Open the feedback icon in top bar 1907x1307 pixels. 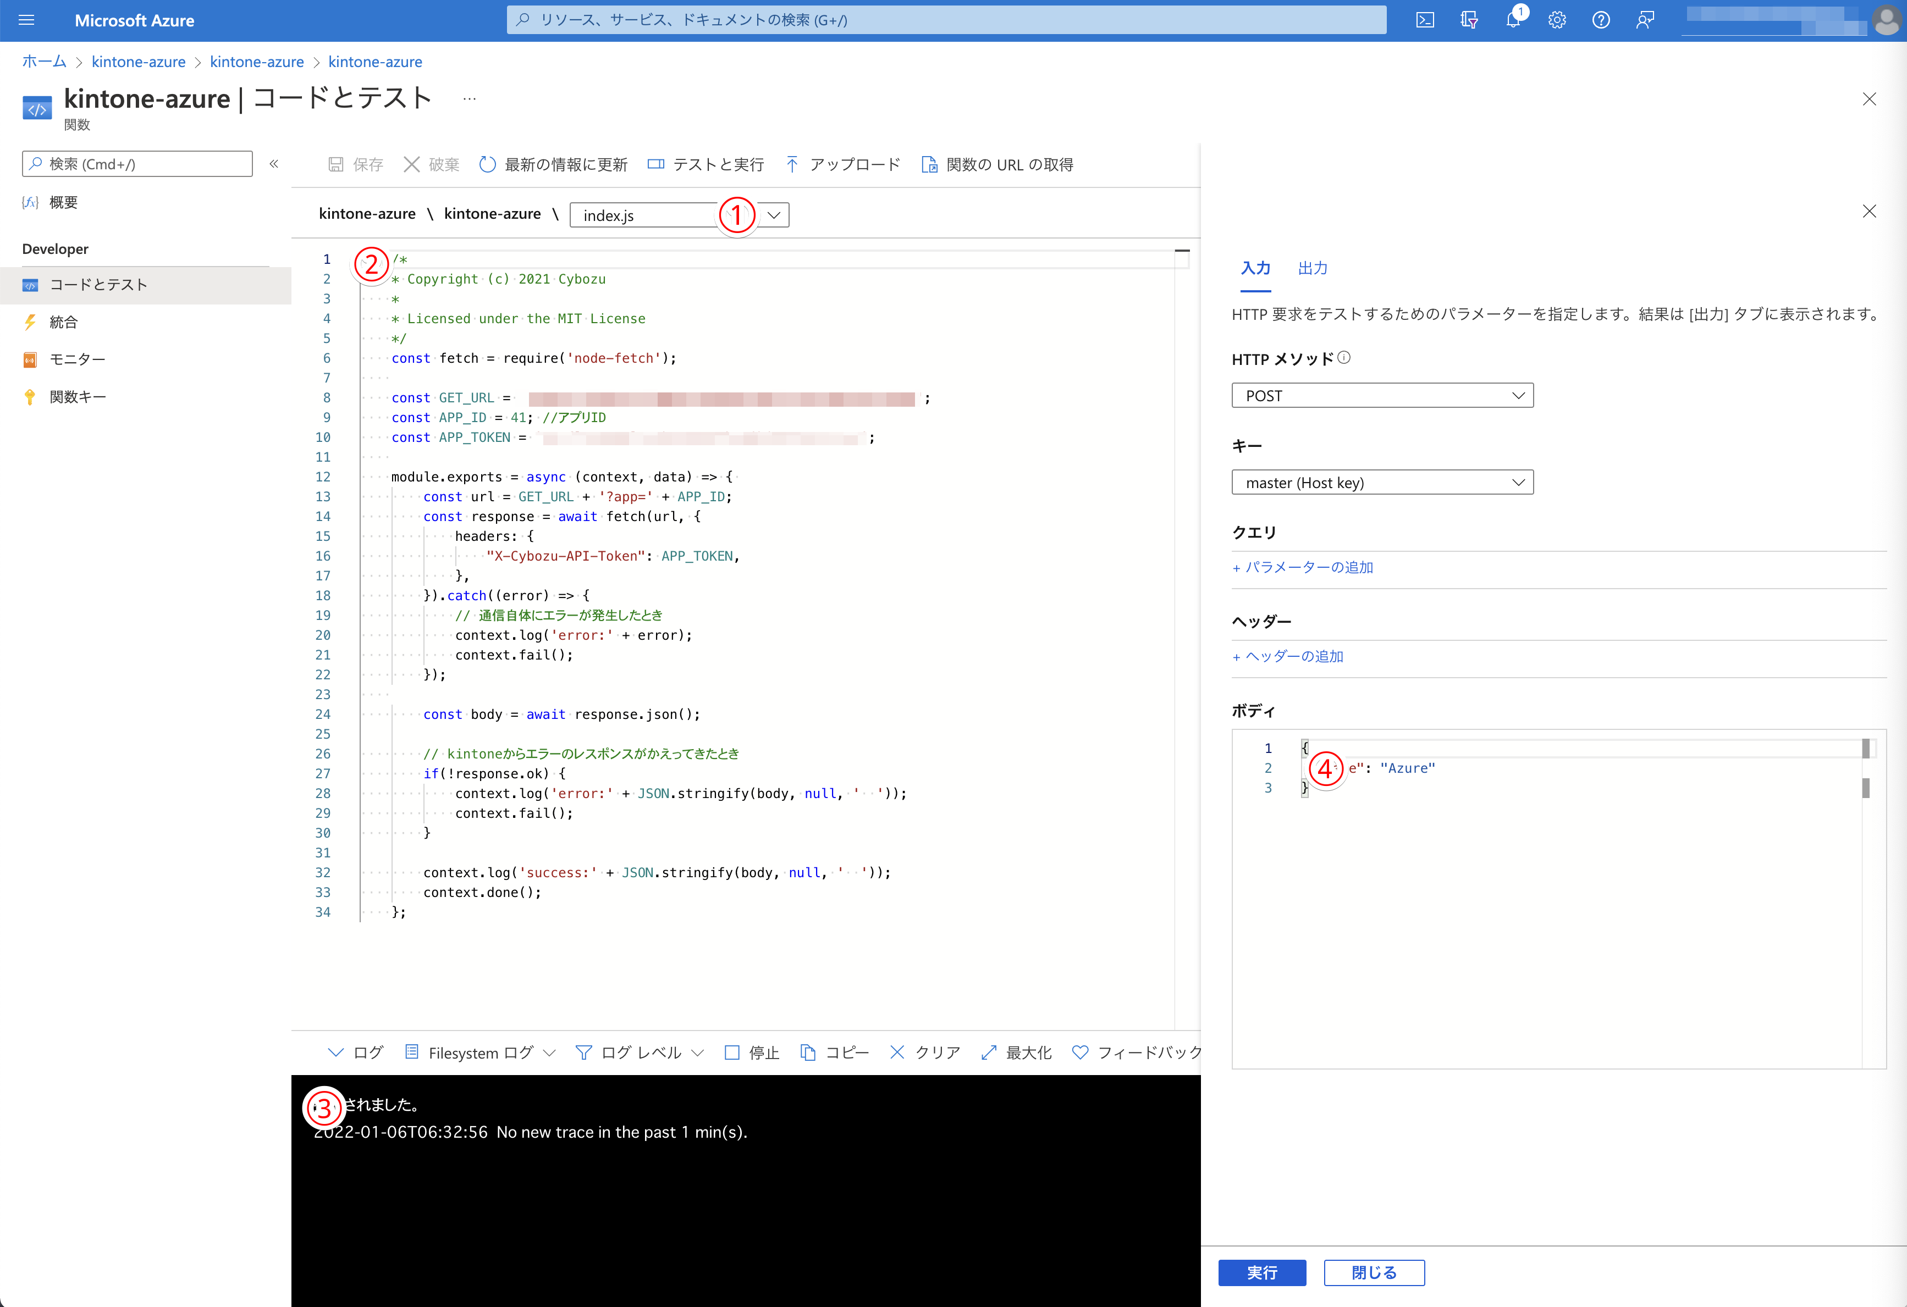click(1644, 20)
